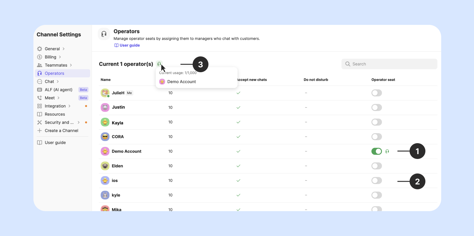Open Resources in the sidebar
Screen dimensions: 474x236
[55, 114]
